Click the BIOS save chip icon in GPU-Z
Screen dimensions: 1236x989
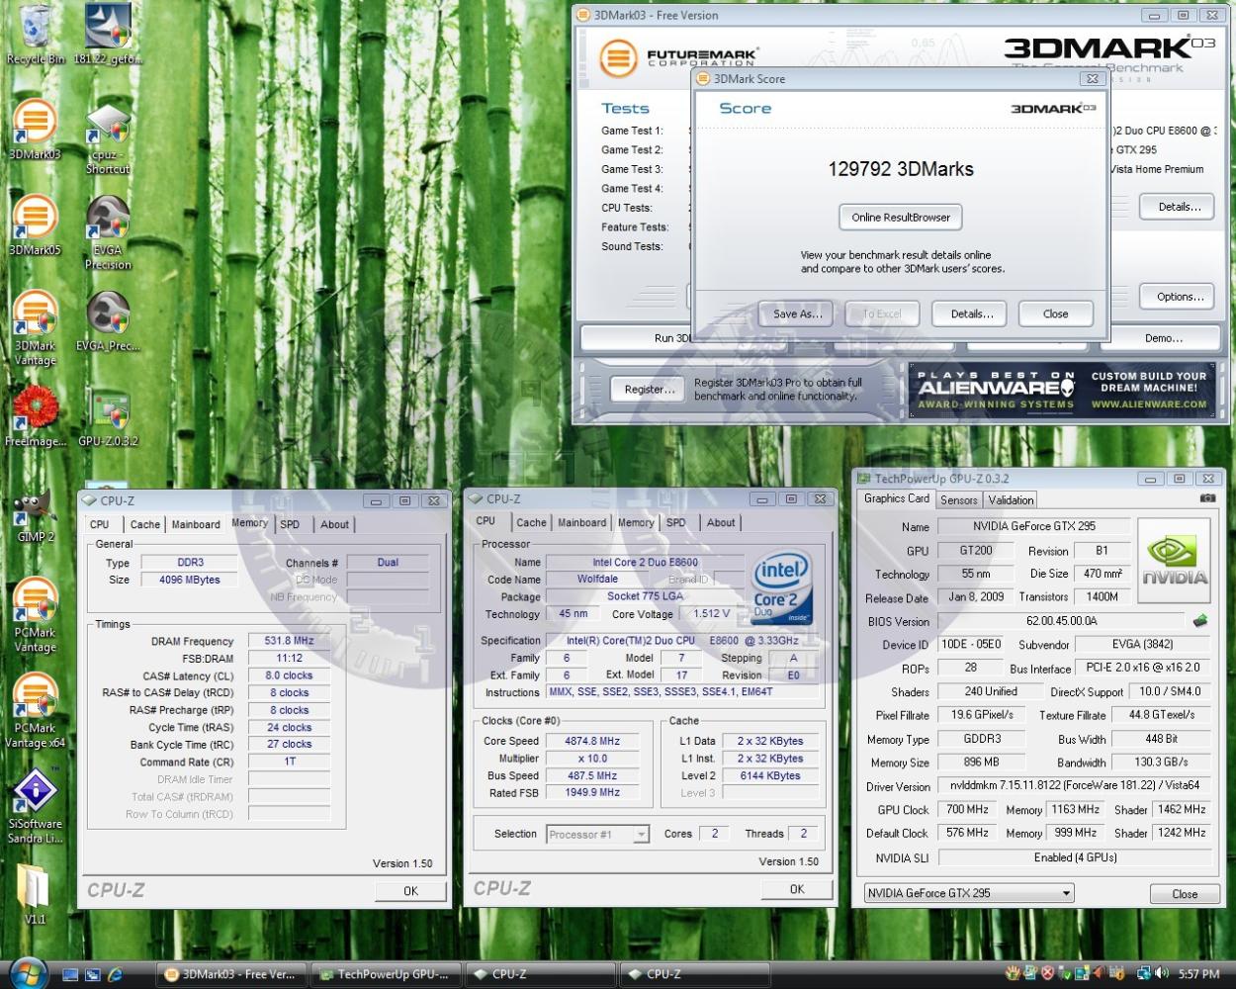click(1199, 621)
